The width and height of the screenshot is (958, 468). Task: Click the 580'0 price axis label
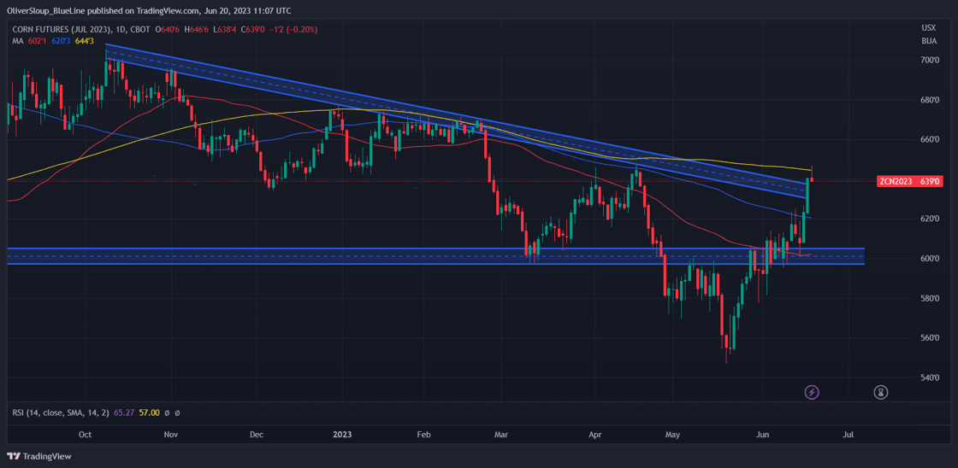[931, 298]
